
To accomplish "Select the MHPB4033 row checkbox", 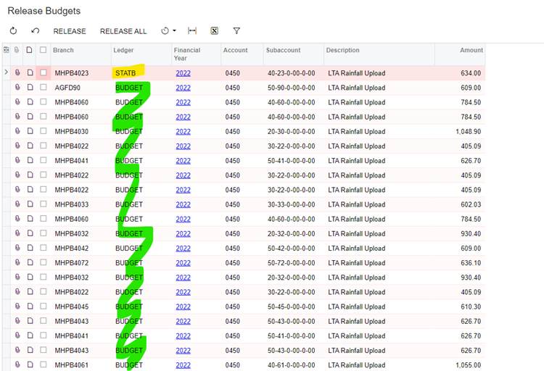I will pyautogui.click(x=43, y=204).
